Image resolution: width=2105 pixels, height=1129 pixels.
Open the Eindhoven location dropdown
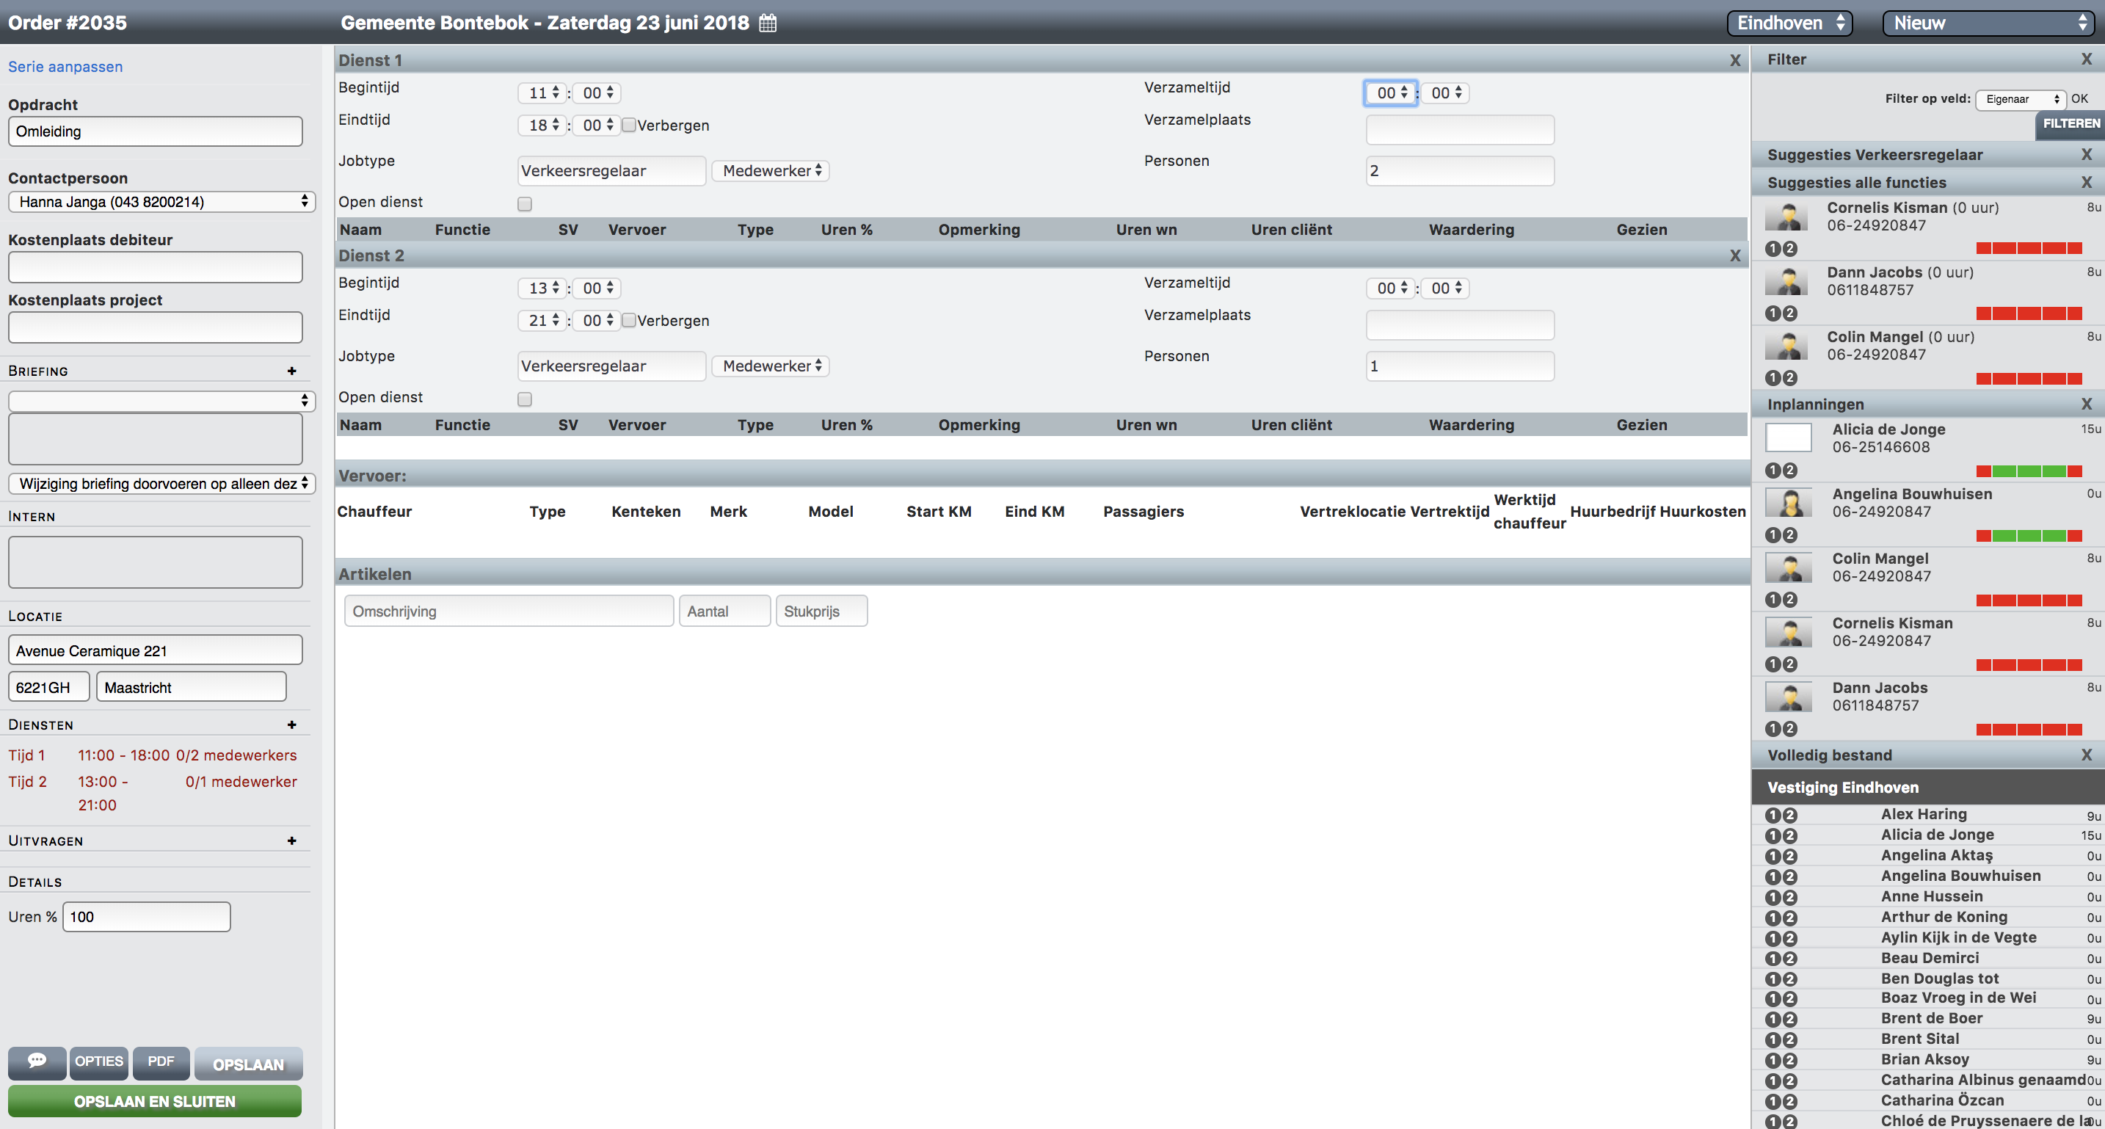coord(1789,23)
